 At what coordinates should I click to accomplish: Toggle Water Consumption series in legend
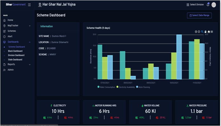[x=106, y=87]
